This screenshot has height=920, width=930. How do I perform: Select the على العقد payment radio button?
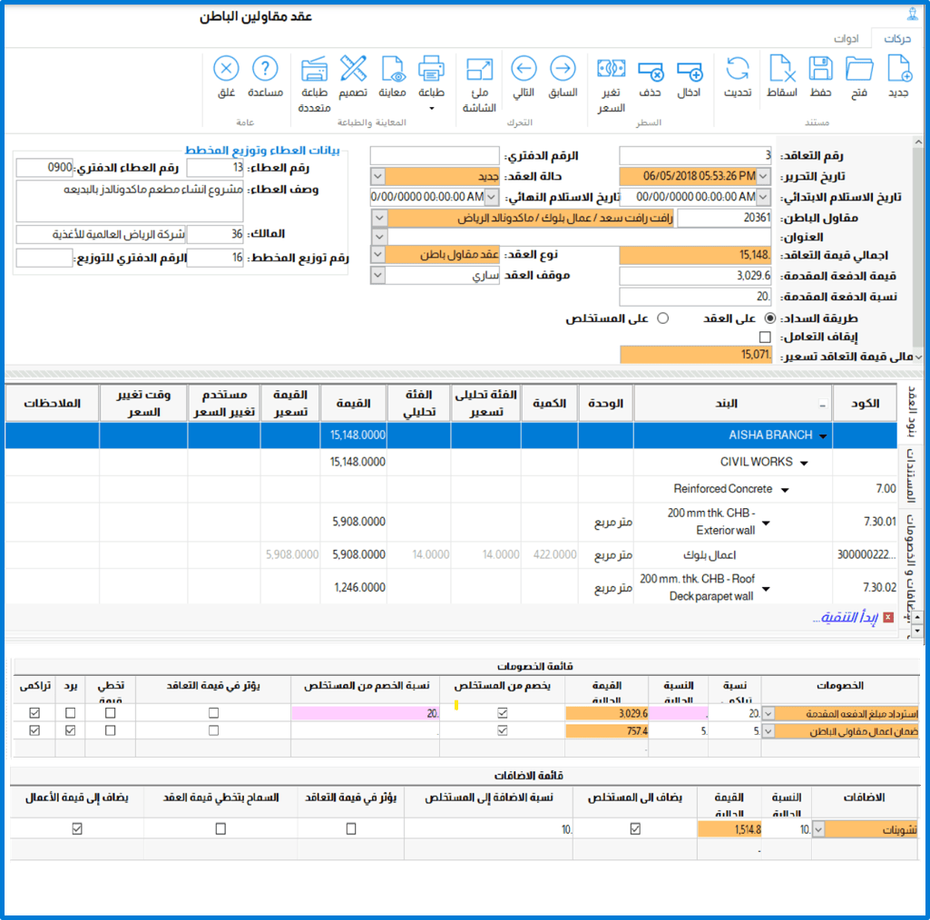770,318
